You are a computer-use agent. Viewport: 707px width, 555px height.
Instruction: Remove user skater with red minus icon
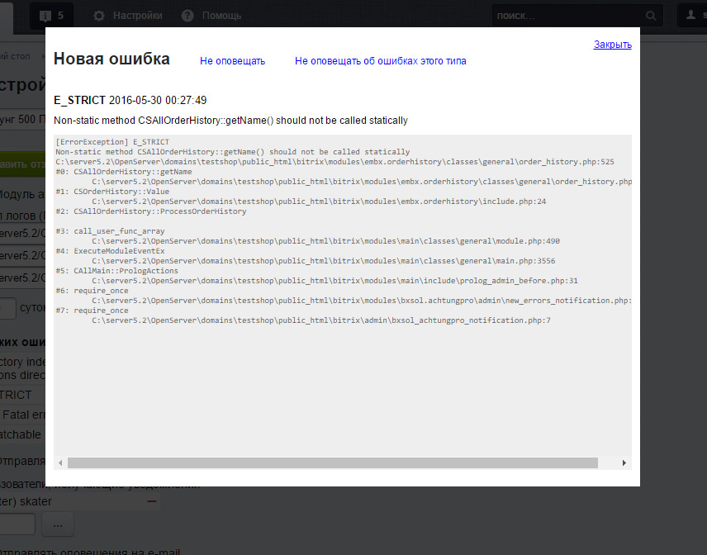151,501
